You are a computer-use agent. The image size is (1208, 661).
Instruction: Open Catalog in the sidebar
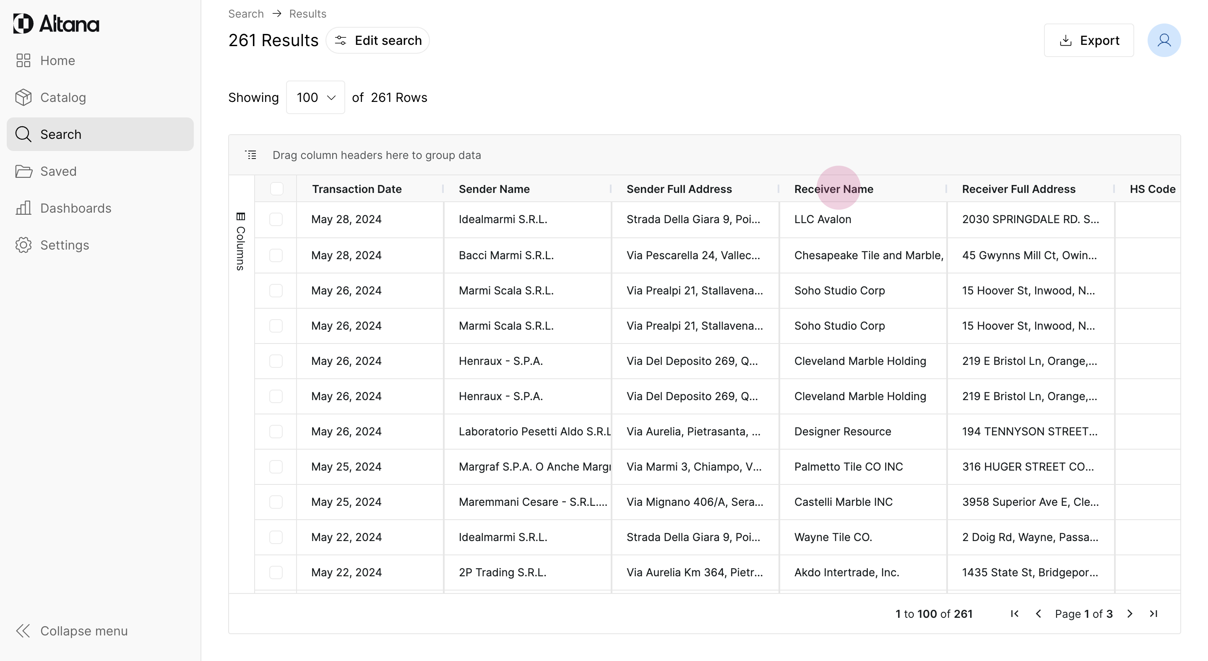(63, 97)
